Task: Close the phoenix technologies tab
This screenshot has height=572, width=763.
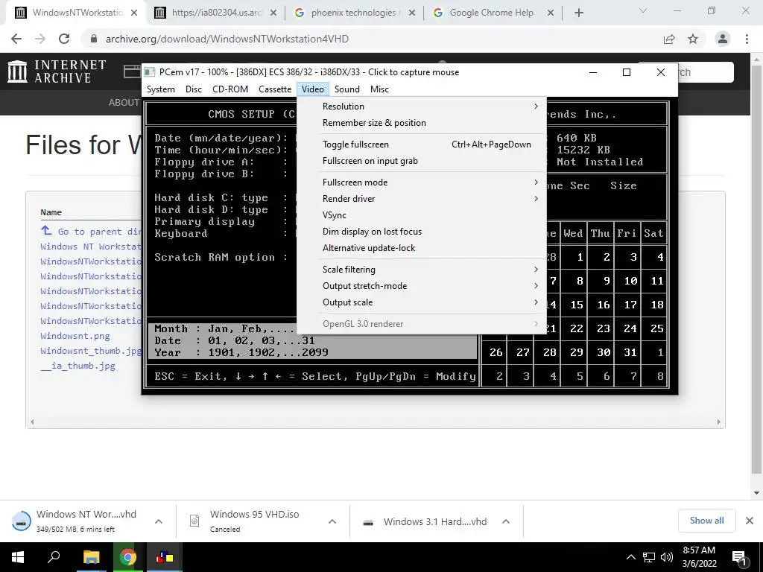Action: coord(412,13)
